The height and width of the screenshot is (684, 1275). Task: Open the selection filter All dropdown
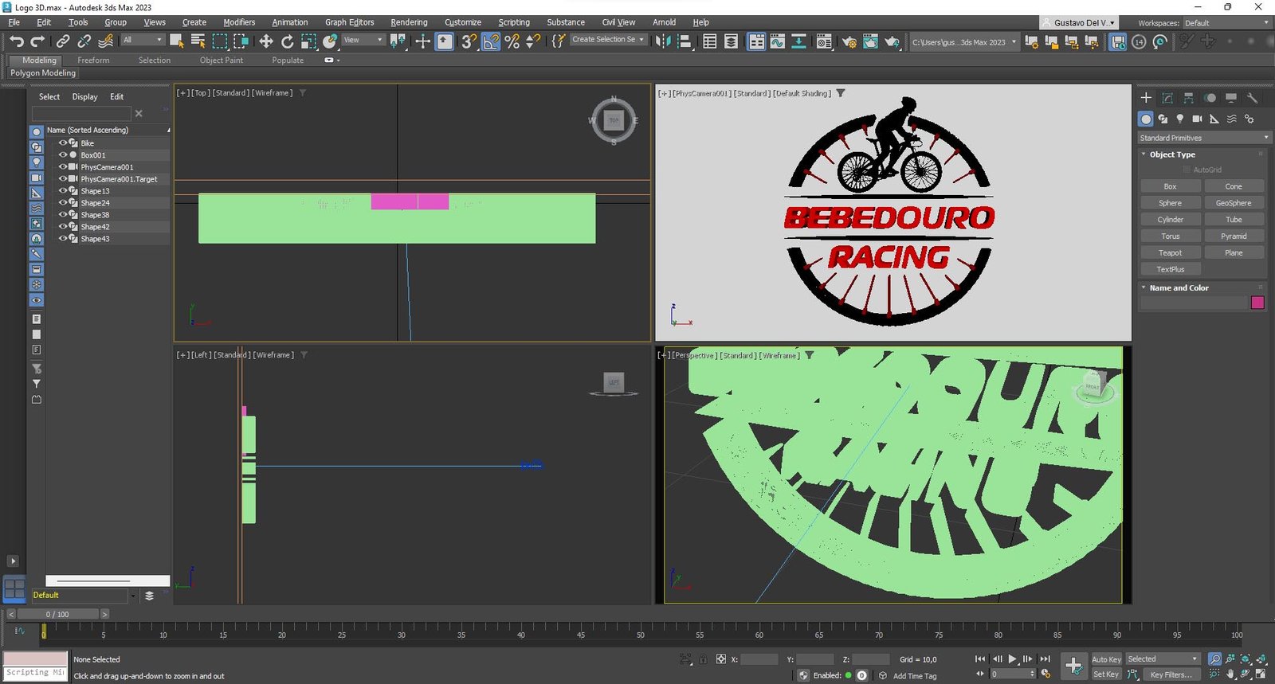coord(143,40)
